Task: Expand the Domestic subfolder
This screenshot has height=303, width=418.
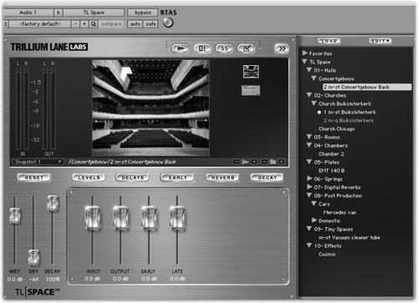Action: click(314, 220)
